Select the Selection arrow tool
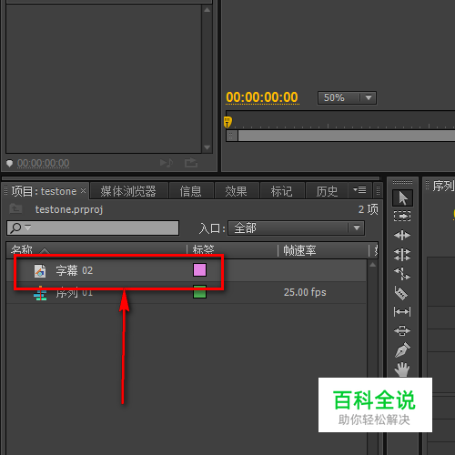The height and width of the screenshot is (455, 455). (402, 198)
